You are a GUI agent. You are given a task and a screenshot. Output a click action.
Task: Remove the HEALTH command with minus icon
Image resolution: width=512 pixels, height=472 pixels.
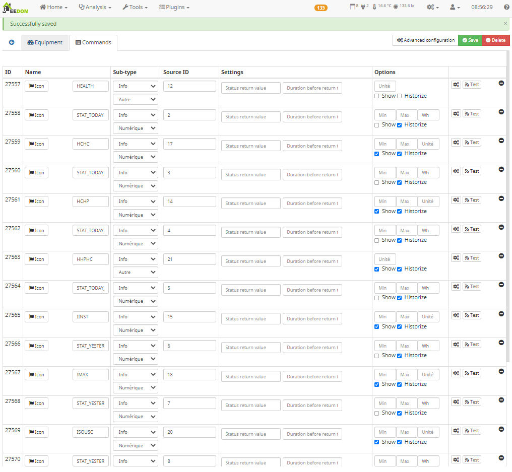click(501, 83)
